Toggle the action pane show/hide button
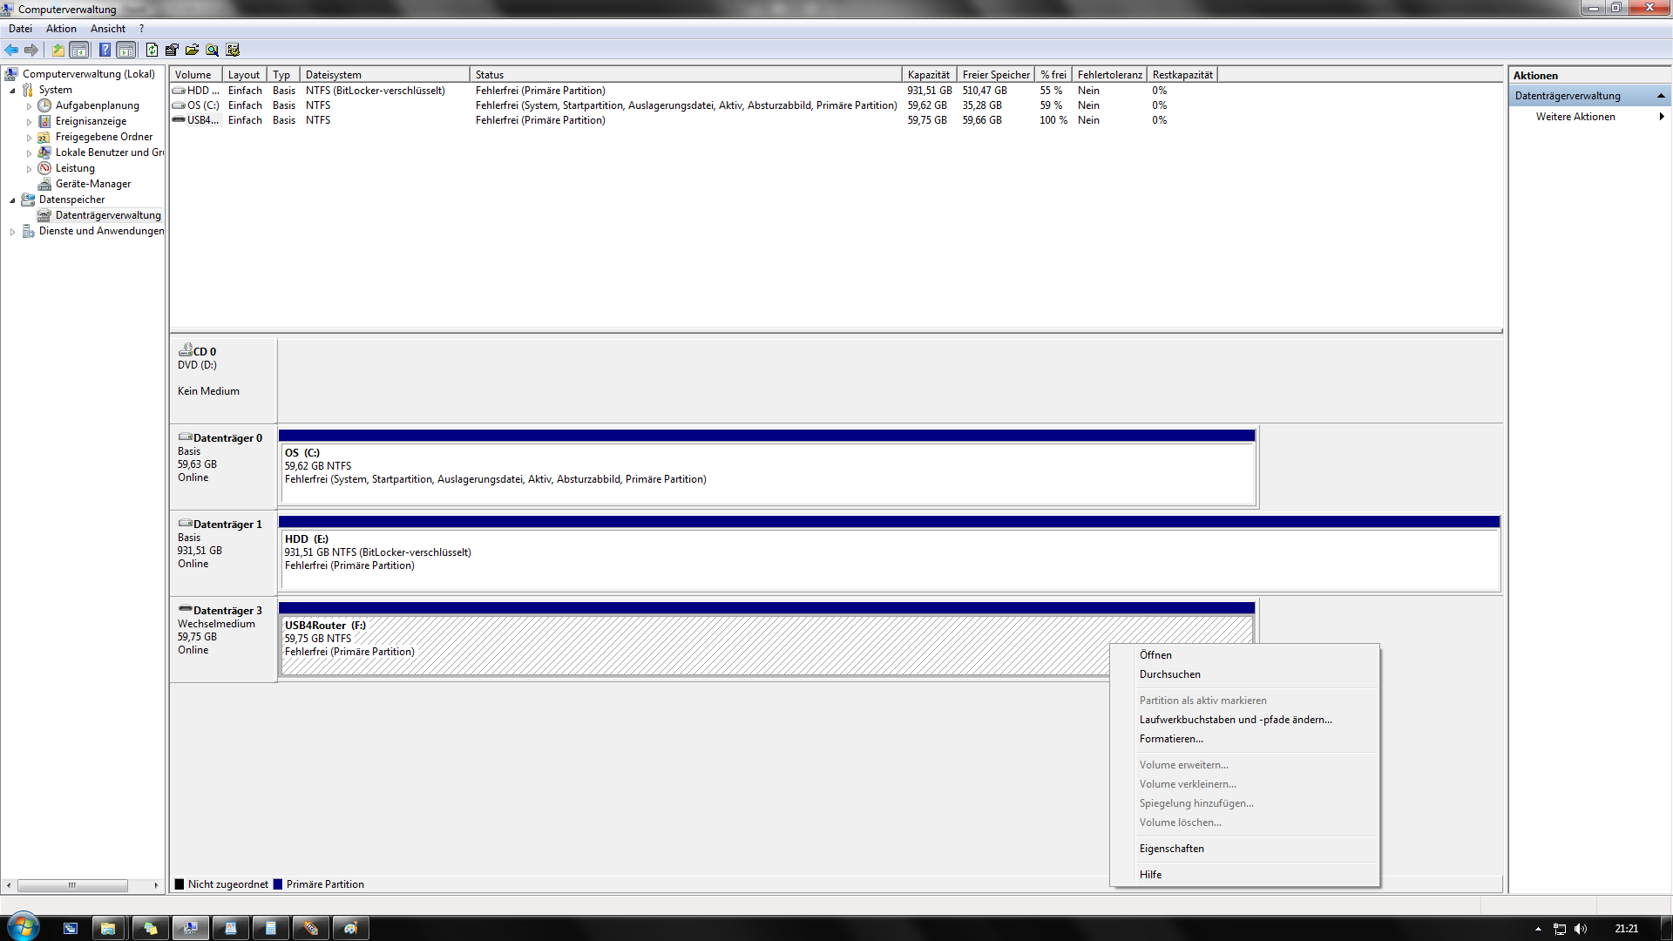The width and height of the screenshot is (1673, 941). pos(126,51)
